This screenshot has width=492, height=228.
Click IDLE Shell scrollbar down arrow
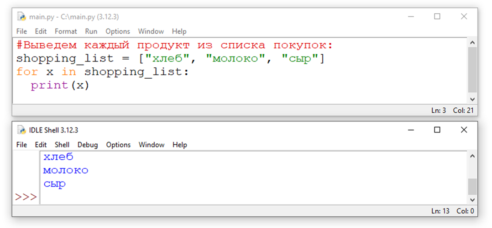(x=472, y=200)
